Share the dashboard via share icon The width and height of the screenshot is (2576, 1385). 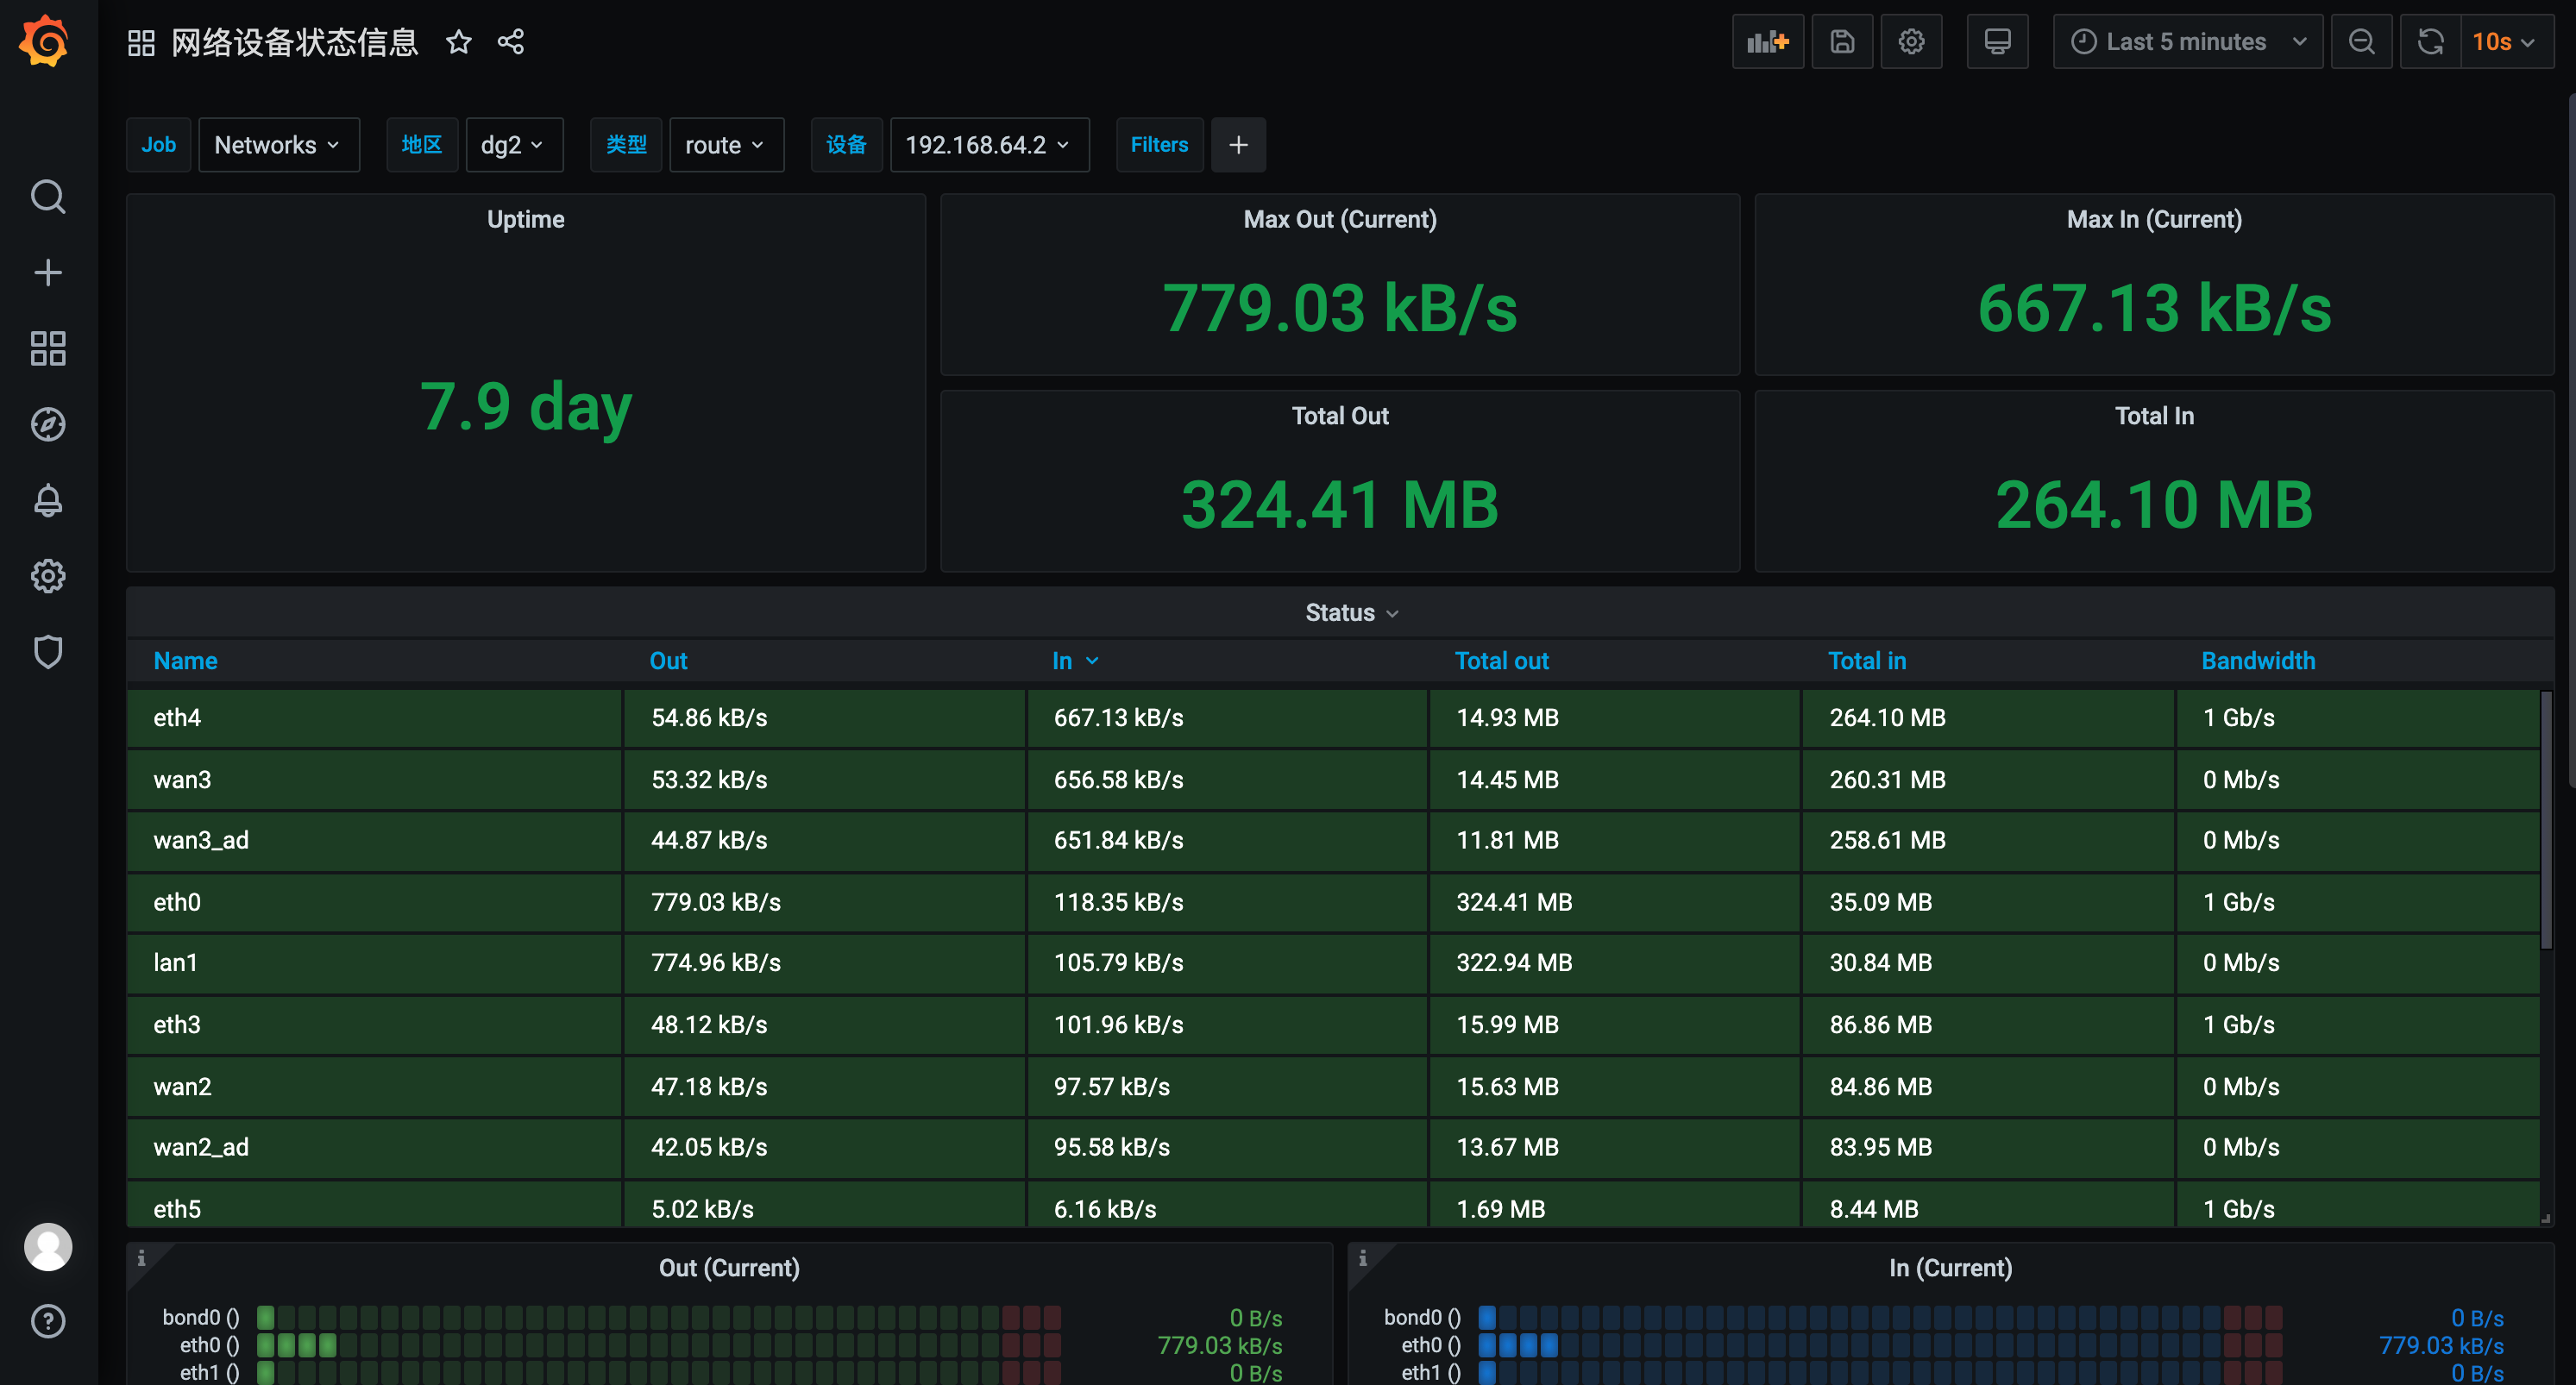tap(511, 42)
